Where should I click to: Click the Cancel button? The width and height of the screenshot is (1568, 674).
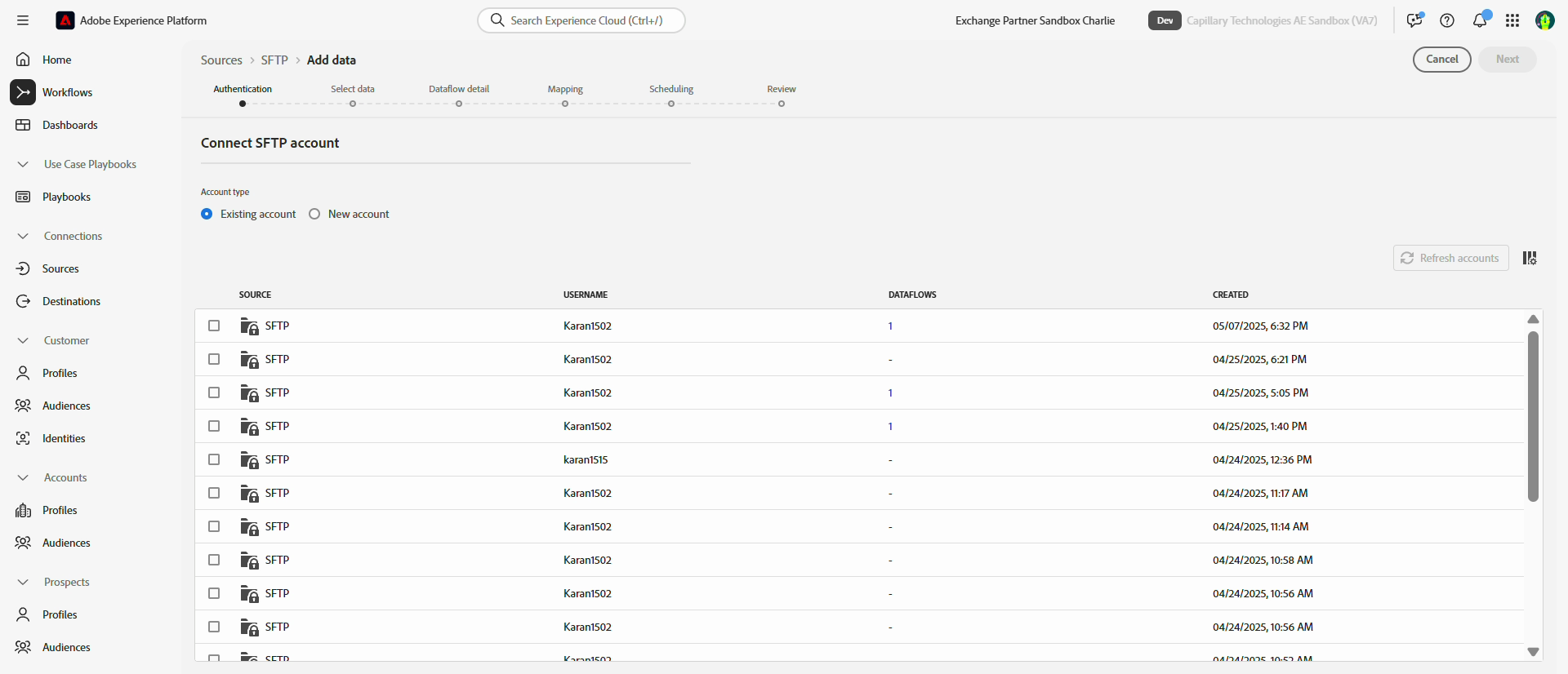pos(1442,59)
